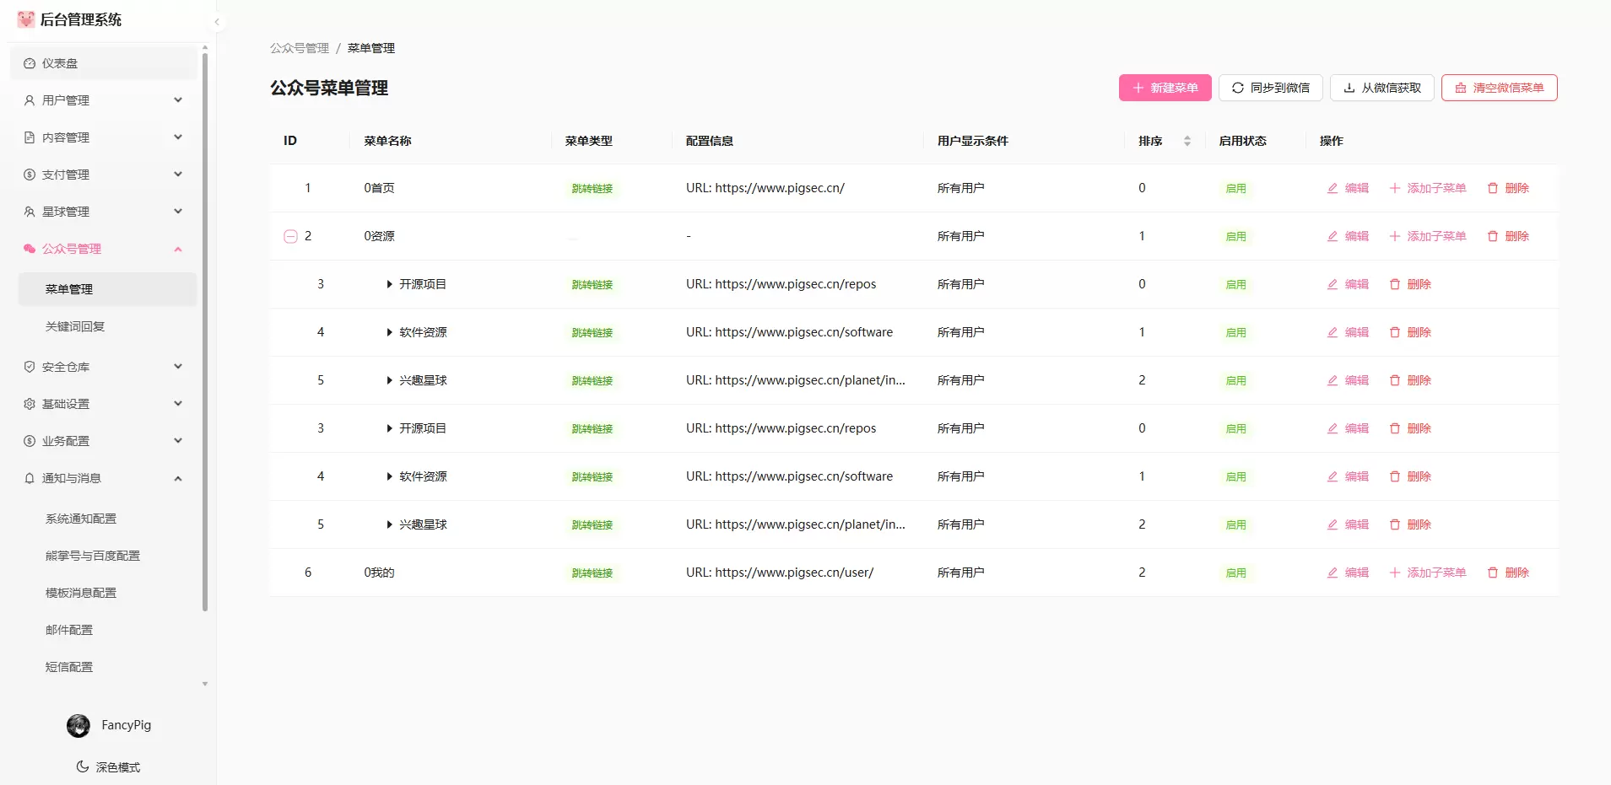This screenshot has height=785, width=1611.
Task: Click 清空微信菜单 button
Action: coord(1500,88)
